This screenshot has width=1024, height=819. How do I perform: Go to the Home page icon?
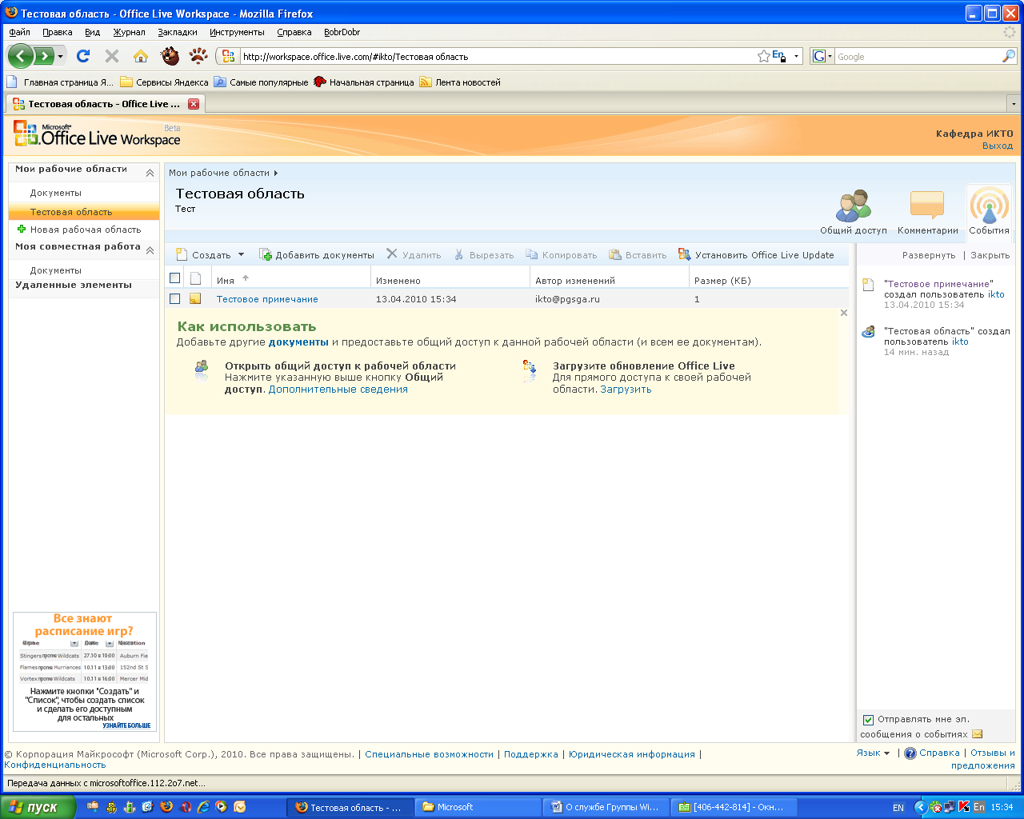[x=141, y=56]
